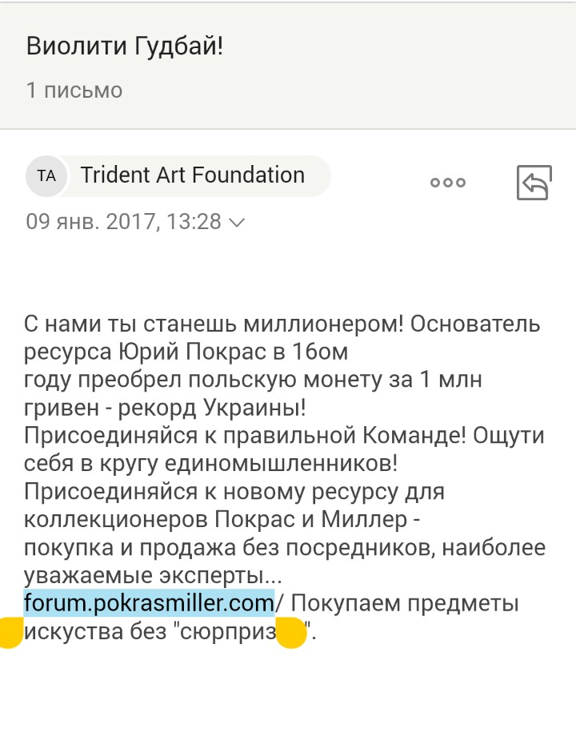Open the Trident Art Foundation sender chip

[x=178, y=175]
